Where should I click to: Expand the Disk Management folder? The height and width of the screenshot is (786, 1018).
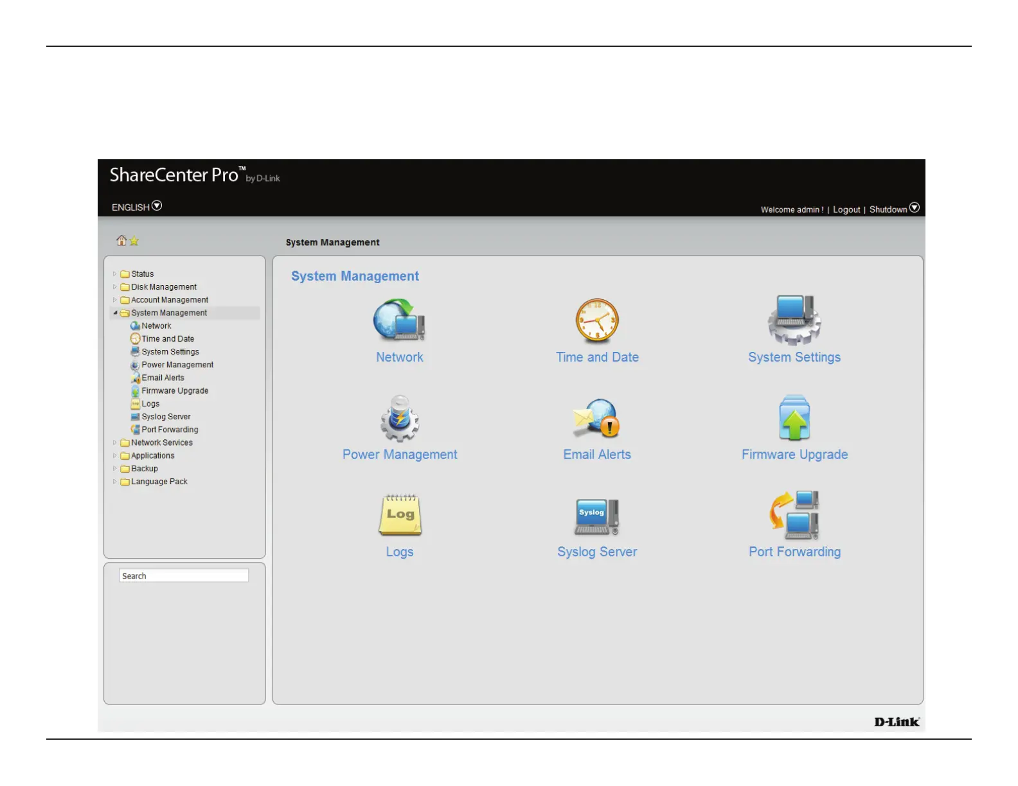(x=115, y=287)
